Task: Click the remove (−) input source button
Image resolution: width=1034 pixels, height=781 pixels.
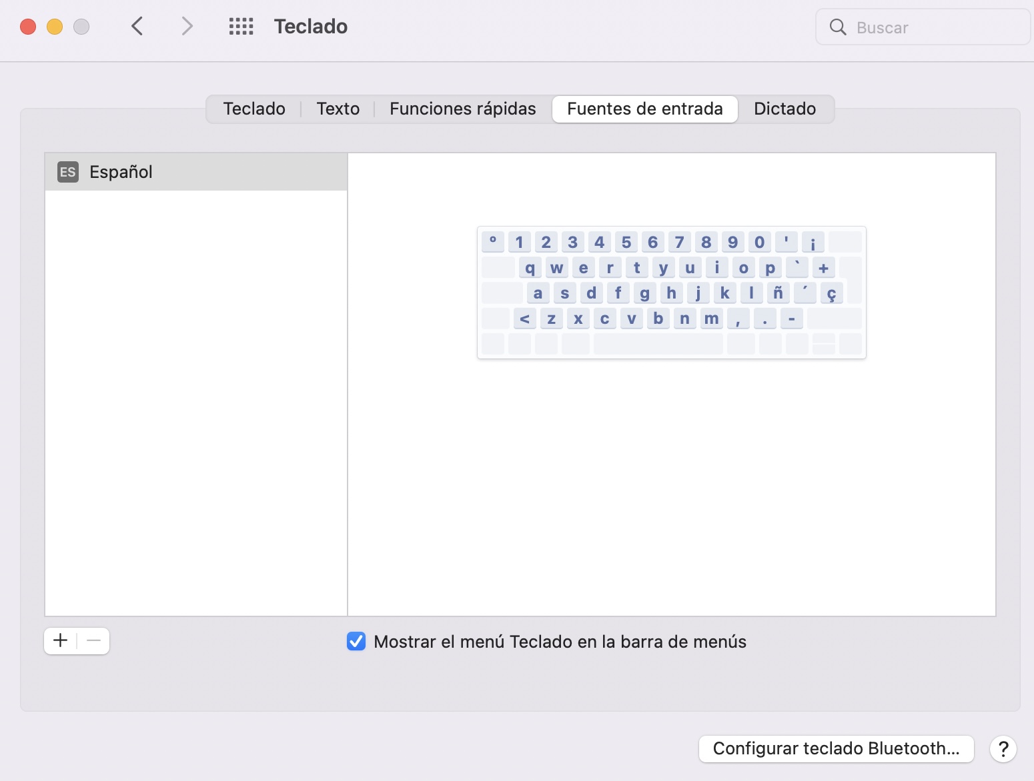Action: pyautogui.click(x=93, y=640)
